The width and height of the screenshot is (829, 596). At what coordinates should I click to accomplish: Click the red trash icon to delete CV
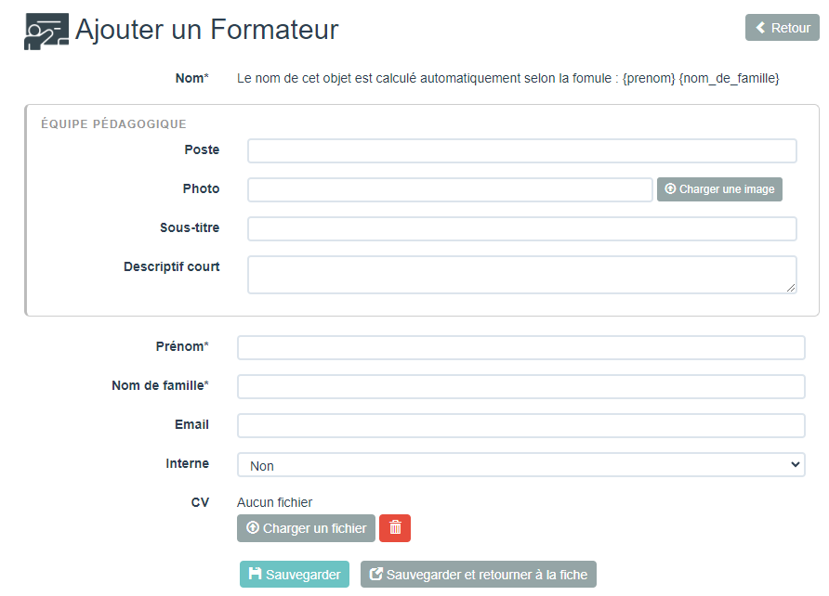pos(395,528)
